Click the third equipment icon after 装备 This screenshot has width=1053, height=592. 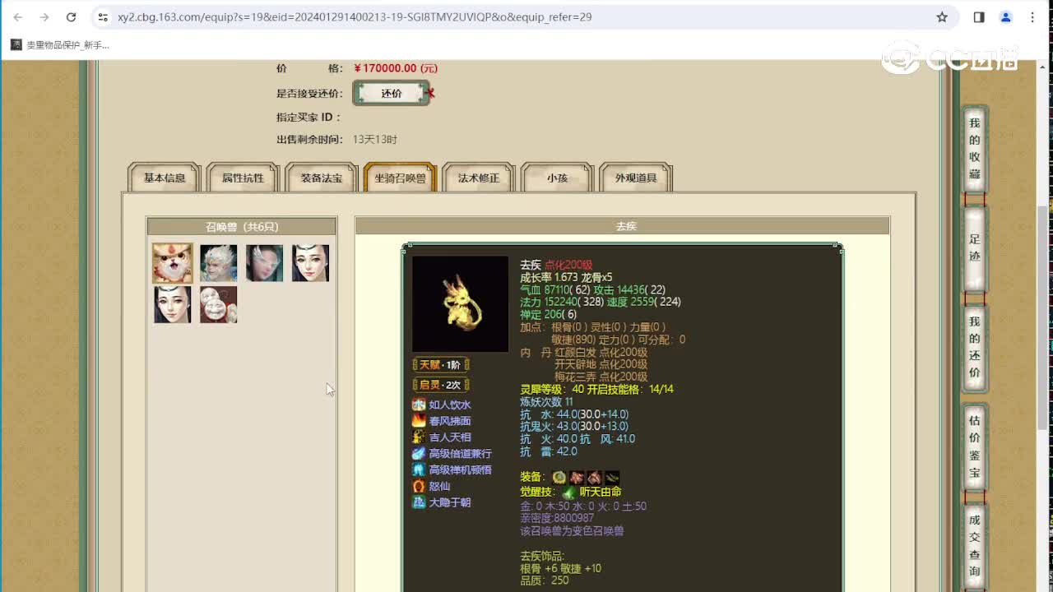(x=594, y=477)
